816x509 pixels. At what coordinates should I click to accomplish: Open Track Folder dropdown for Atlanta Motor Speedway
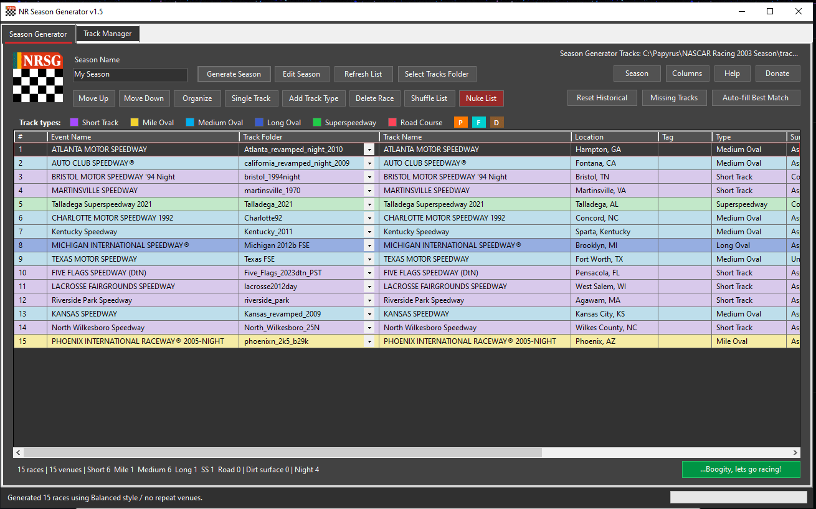(369, 150)
